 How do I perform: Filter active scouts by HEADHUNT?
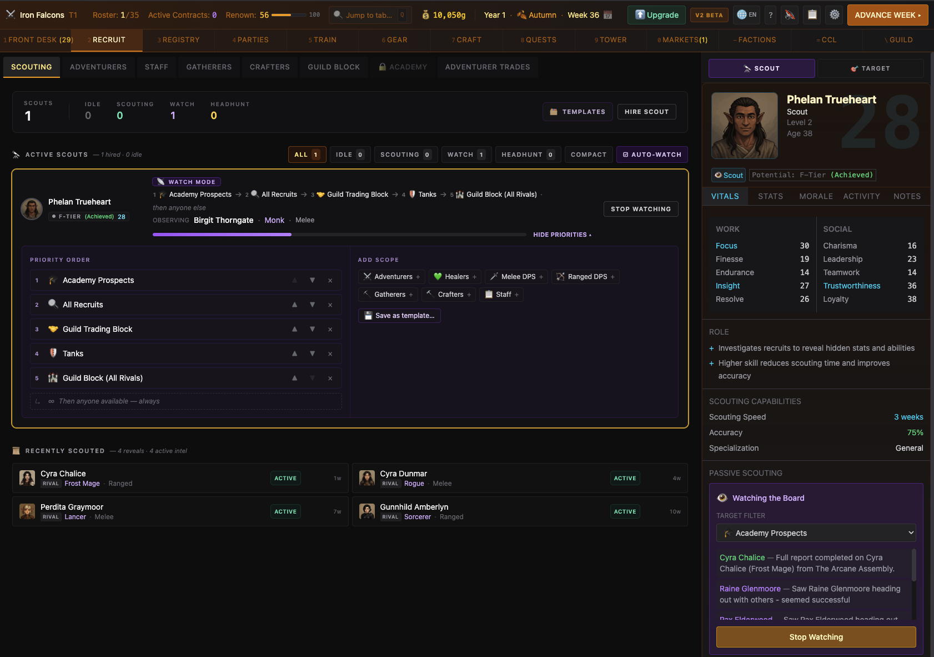pyautogui.click(x=528, y=155)
